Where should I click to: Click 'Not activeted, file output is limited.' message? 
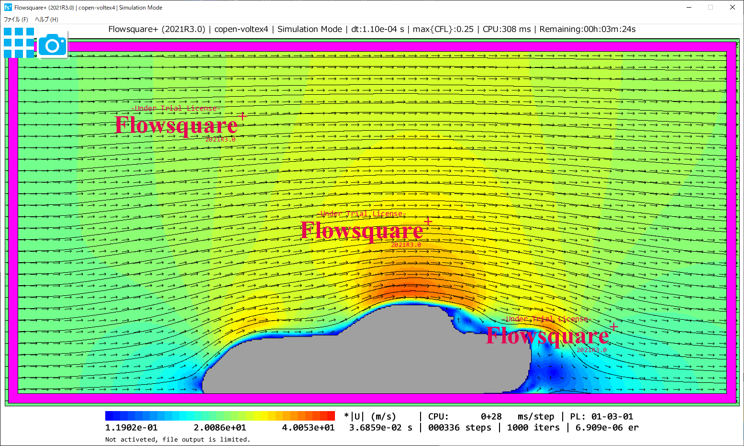(x=178, y=439)
